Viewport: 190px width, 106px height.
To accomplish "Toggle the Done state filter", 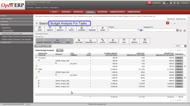I will click(103, 29).
